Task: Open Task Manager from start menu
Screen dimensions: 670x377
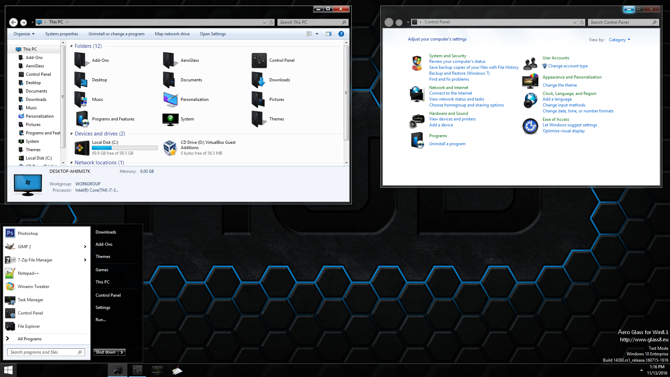Action: (x=47, y=300)
